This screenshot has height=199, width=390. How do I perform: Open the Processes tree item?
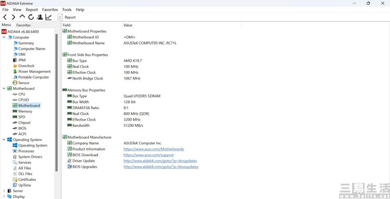23,151
